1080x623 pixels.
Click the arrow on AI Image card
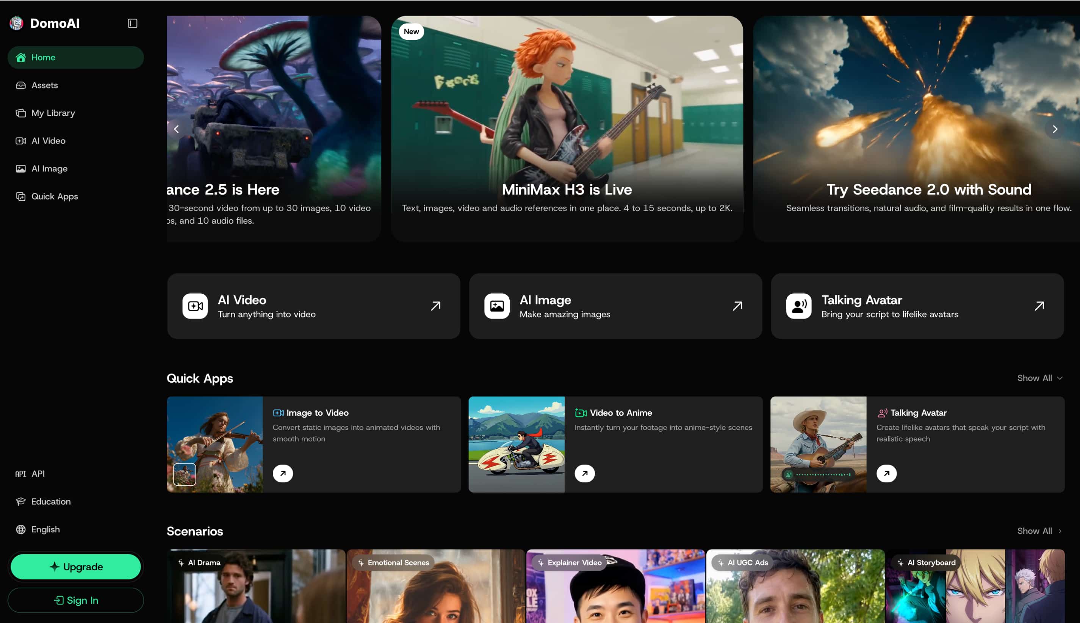point(737,306)
